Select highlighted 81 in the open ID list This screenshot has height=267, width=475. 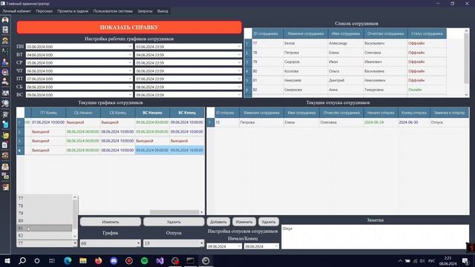coord(45,228)
